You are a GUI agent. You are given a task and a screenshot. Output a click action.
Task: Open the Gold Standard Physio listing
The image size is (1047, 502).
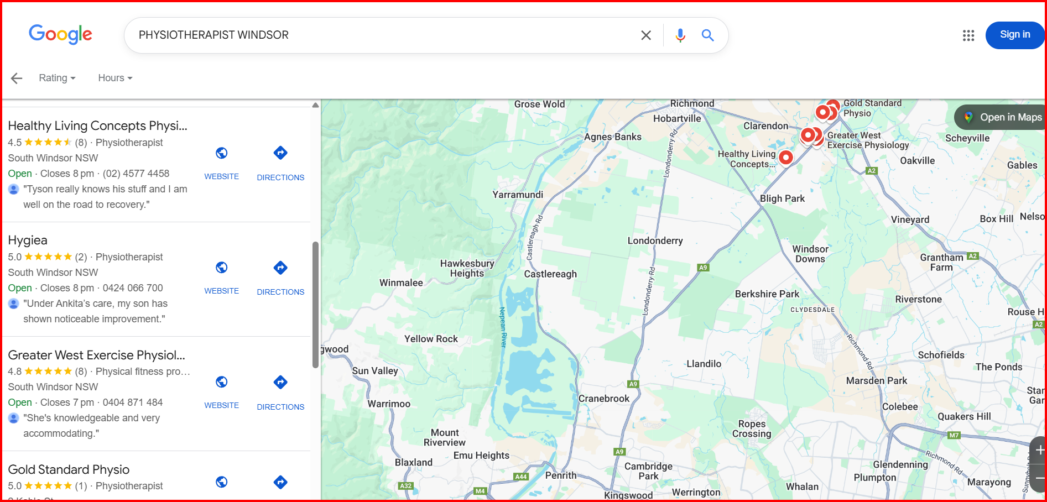[69, 469]
